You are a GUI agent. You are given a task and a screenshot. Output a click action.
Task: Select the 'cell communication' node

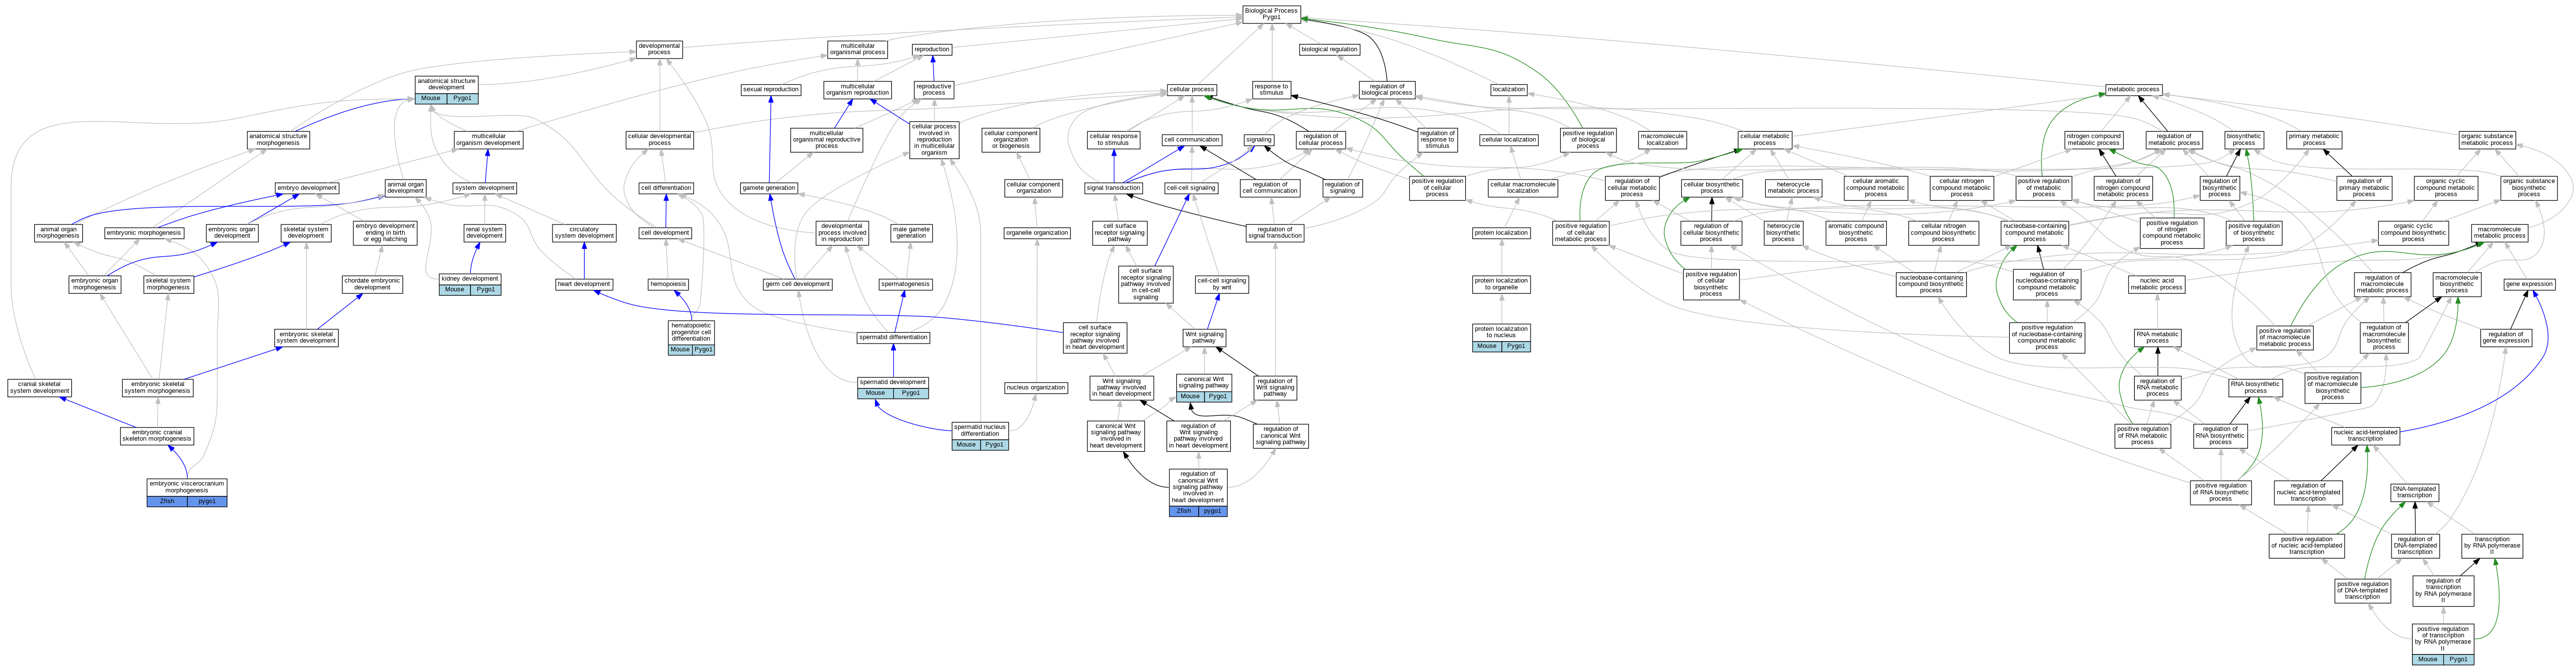(1192, 140)
